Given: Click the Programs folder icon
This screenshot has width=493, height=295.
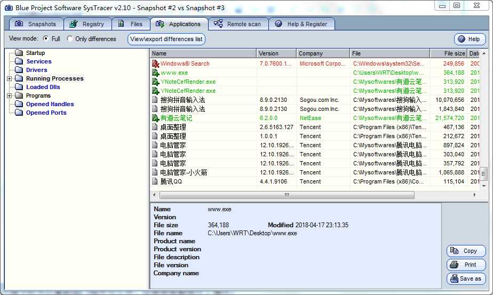Looking at the screenshot, I should pos(19,95).
